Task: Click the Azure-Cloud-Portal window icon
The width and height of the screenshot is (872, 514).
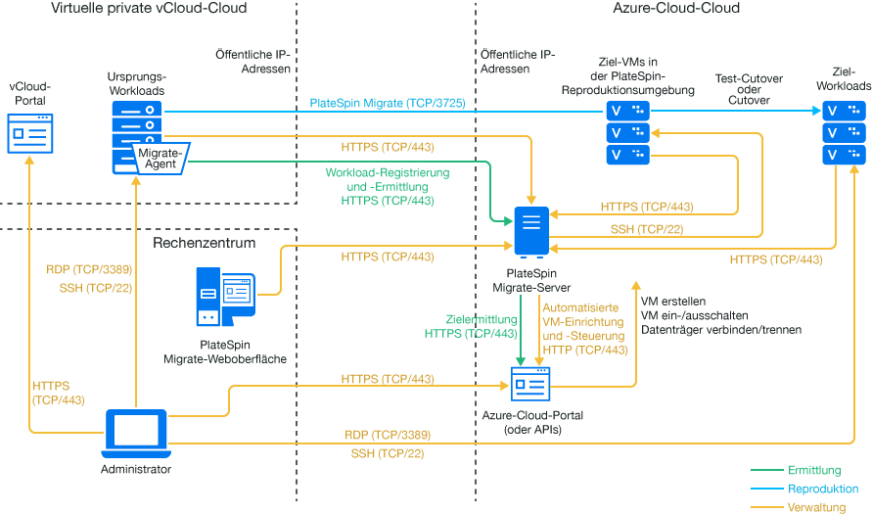Action: click(x=531, y=386)
